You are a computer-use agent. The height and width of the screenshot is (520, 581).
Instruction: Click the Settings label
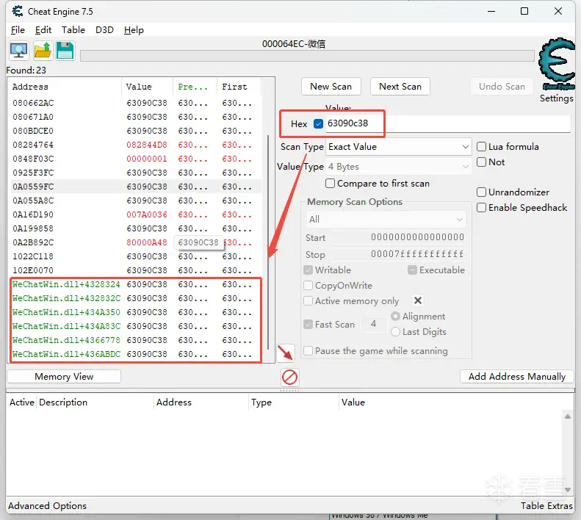[x=556, y=98]
